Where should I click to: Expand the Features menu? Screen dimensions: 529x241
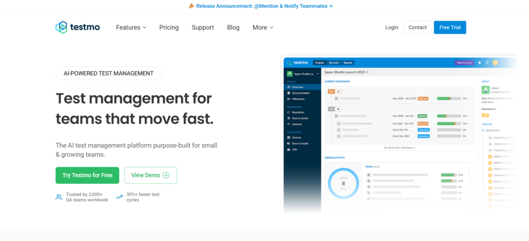coord(131,28)
